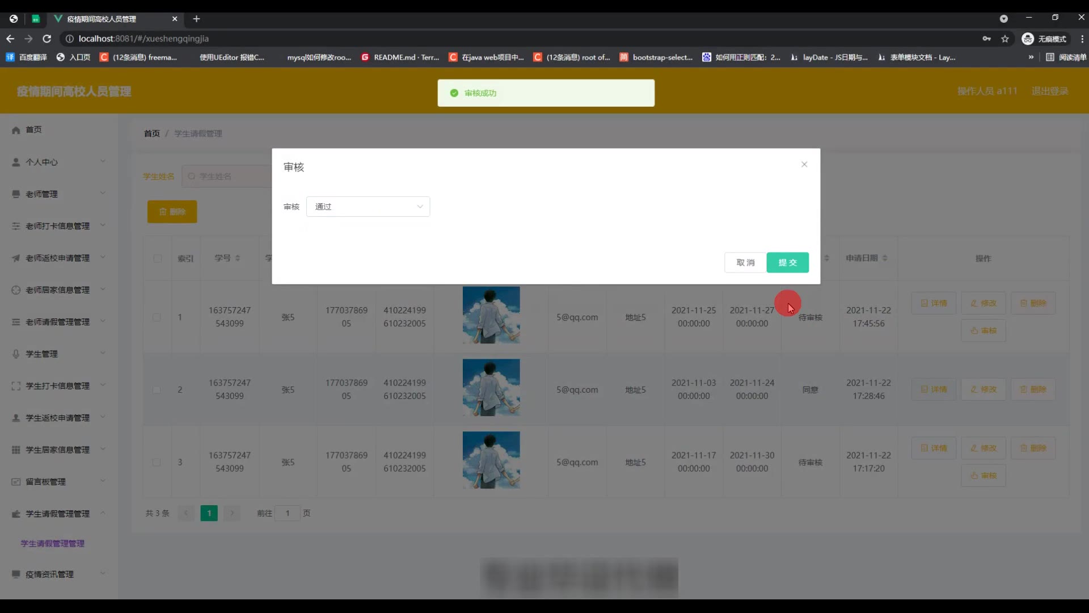Screen dimensions: 1089x613
Task: Click the browser back arrow
Action: (x=10, y=39)
